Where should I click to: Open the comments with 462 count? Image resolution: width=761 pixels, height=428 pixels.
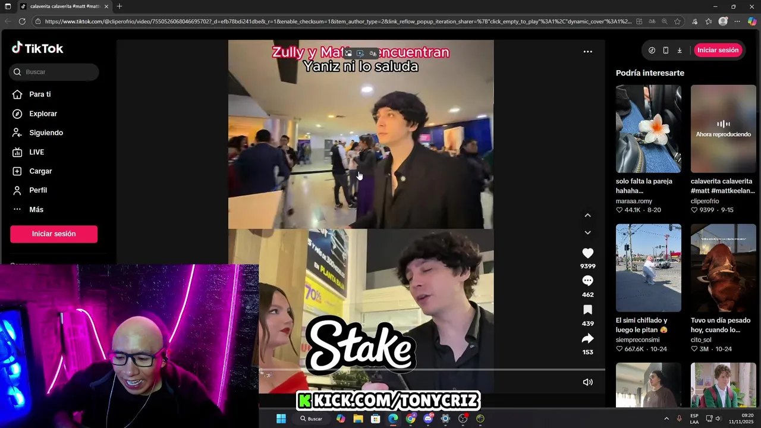[x=587, y=281]
